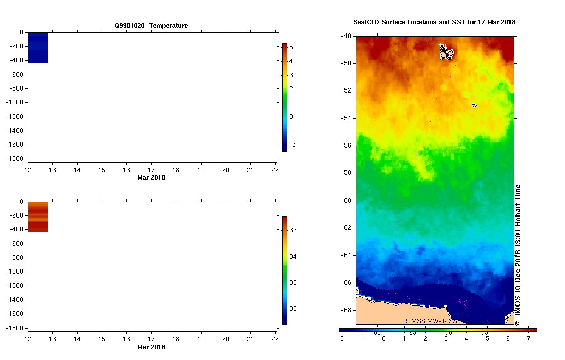Click the '-400' depth label on the Temperature plot

coord(16,60)
